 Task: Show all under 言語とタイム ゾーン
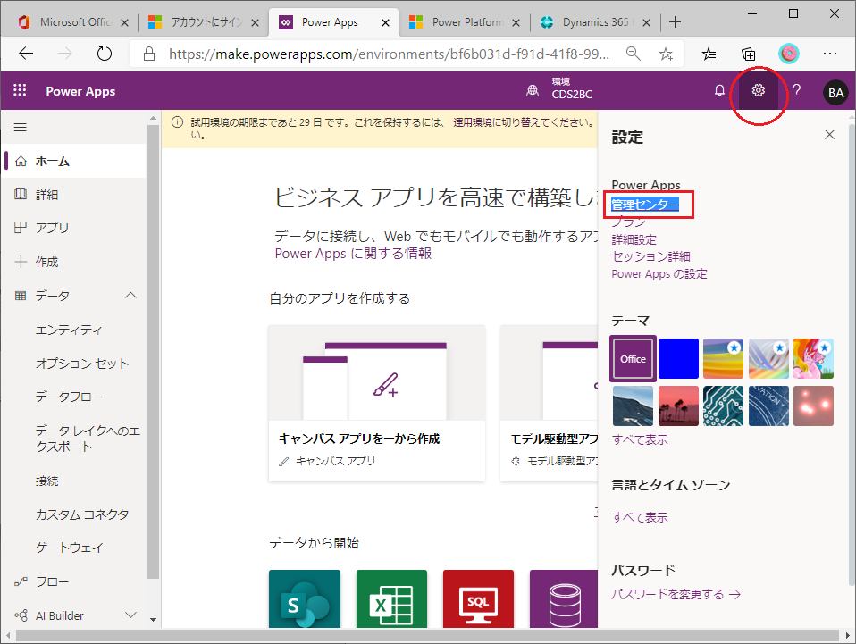pos(640,517)
